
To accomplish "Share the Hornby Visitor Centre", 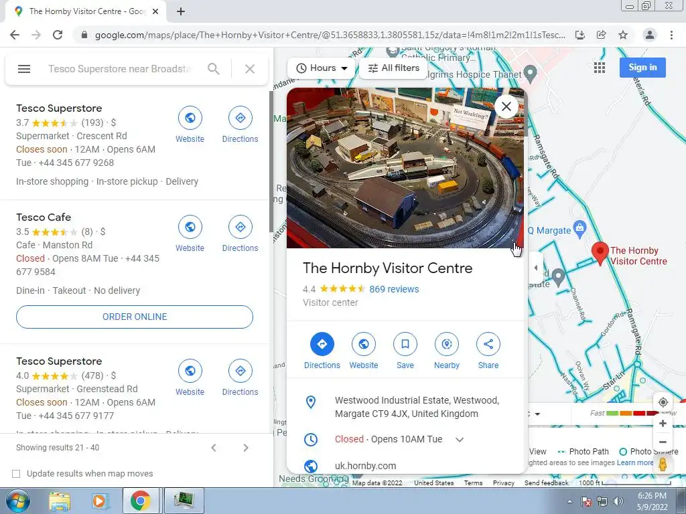I will click(x=488, y=344).
